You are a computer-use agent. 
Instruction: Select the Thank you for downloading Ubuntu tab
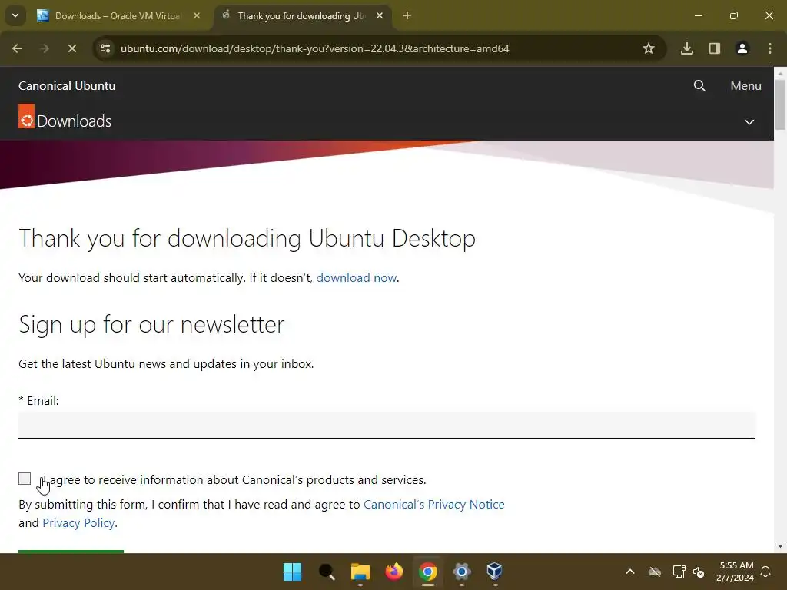(x=301, y=15)
